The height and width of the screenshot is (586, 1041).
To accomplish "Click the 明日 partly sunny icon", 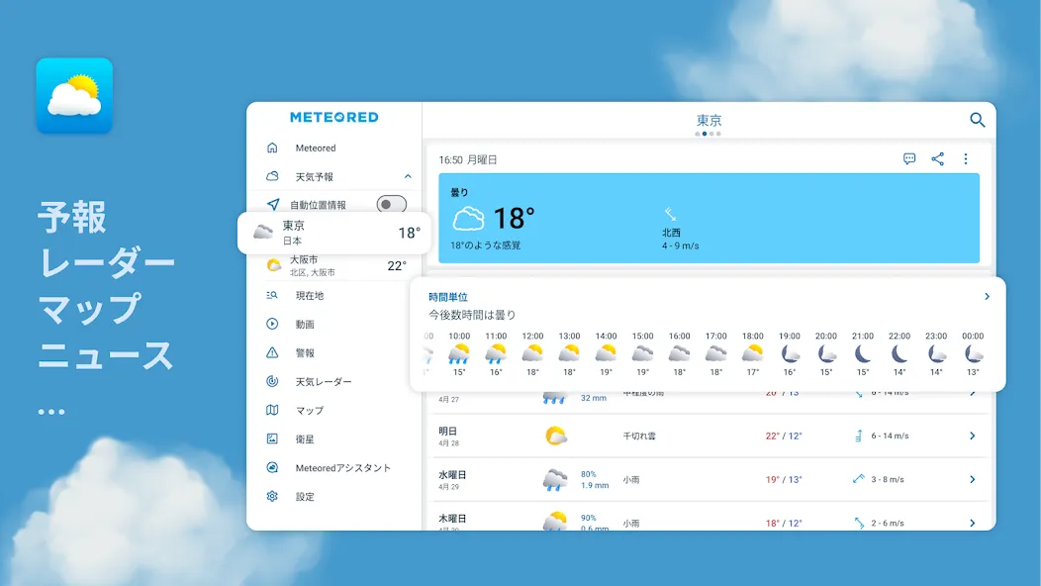I will 555,436.
